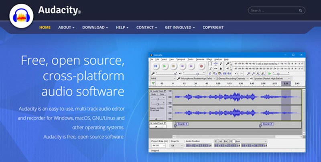Start playback with the green Play button
This screenshot has height=162, width=321.
165,66
